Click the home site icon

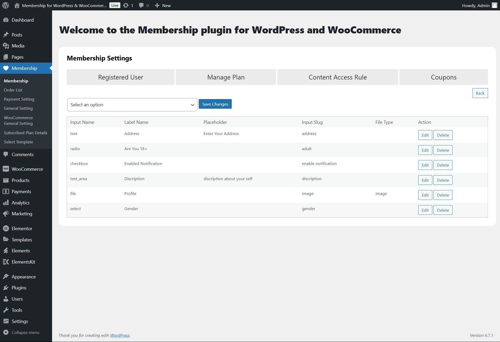pos(17,5)
